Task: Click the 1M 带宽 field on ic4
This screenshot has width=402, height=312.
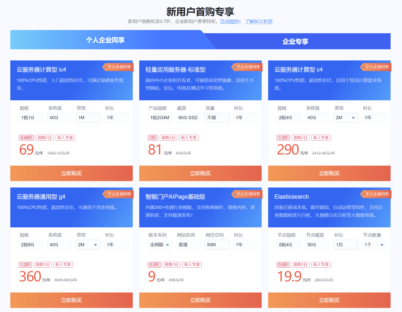Action: pos(88,118)
